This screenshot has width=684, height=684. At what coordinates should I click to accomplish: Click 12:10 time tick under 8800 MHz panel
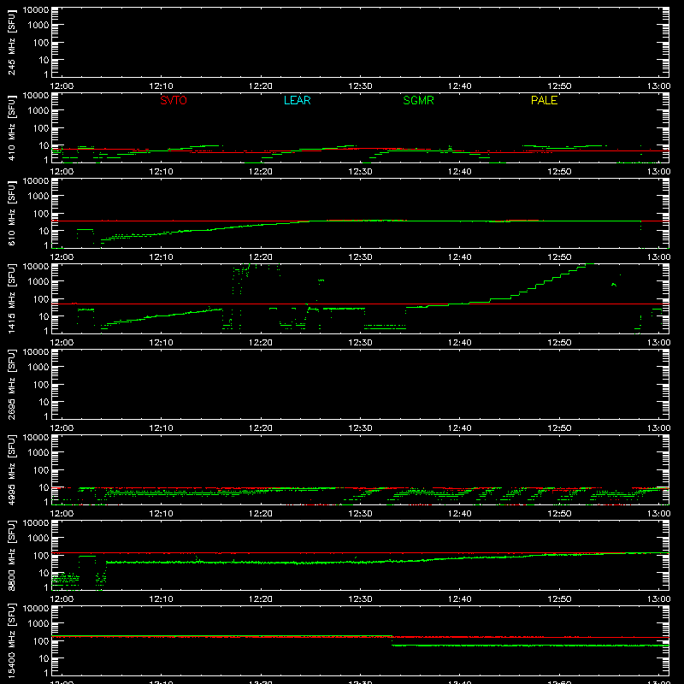pyautogui.click(x=161, y=599)
